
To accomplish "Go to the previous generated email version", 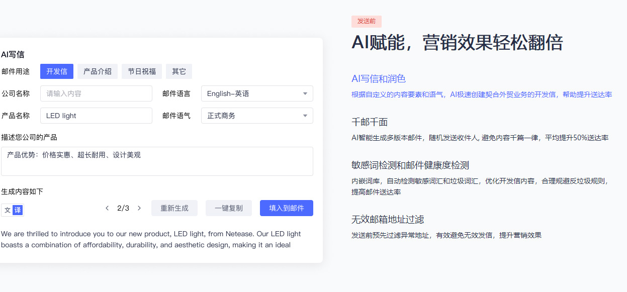I will (x=107, y=208).
